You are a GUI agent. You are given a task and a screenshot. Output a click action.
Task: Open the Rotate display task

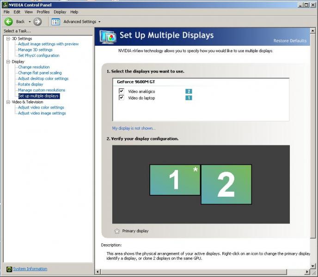tap(31, 84)
